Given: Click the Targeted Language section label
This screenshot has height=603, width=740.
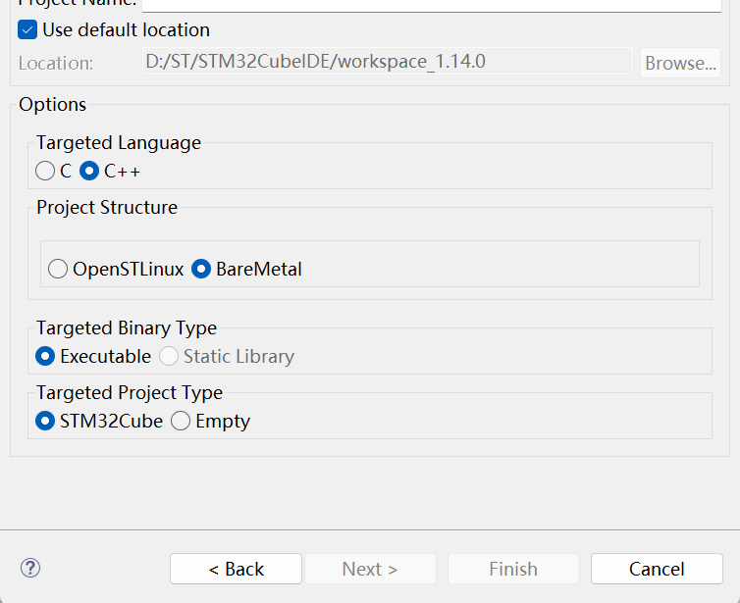Looking at the screenshot, I should 119,142.
